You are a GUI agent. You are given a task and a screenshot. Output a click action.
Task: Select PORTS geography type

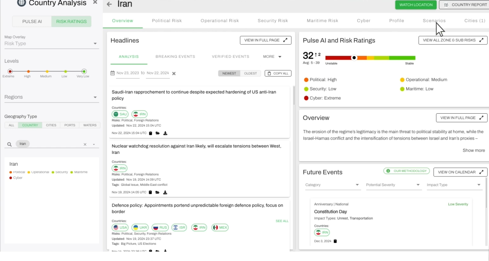pyautogui.click(x=70, y=125)
